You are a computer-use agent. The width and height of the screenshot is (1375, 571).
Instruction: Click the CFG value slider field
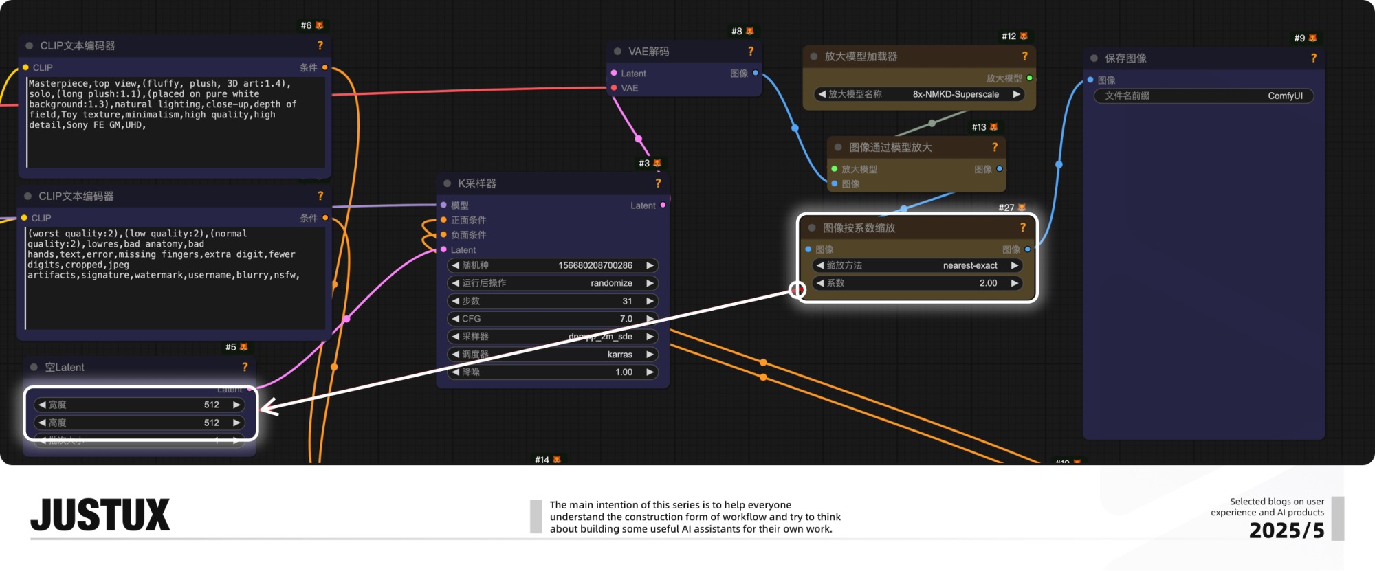click(x=553, y=319)
